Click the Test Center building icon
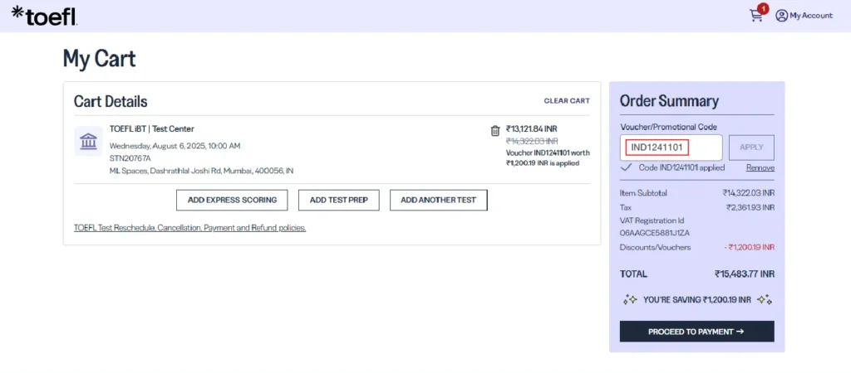Screen dimensions: 851x373 point(88,141)
